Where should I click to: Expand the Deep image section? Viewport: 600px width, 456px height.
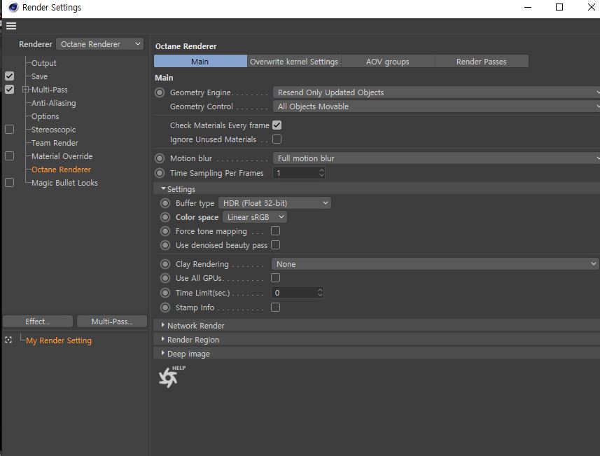pyautogui.click(x=163, y=353)
